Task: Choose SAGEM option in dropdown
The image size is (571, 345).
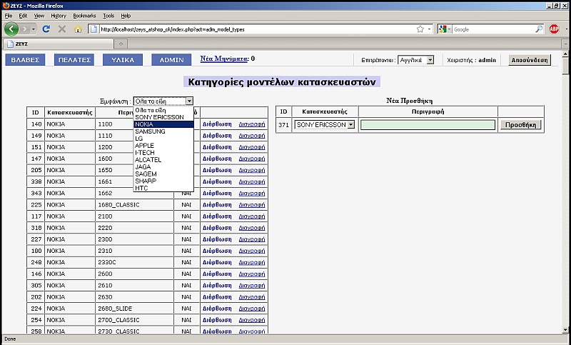Action: [x=163, y=174]
